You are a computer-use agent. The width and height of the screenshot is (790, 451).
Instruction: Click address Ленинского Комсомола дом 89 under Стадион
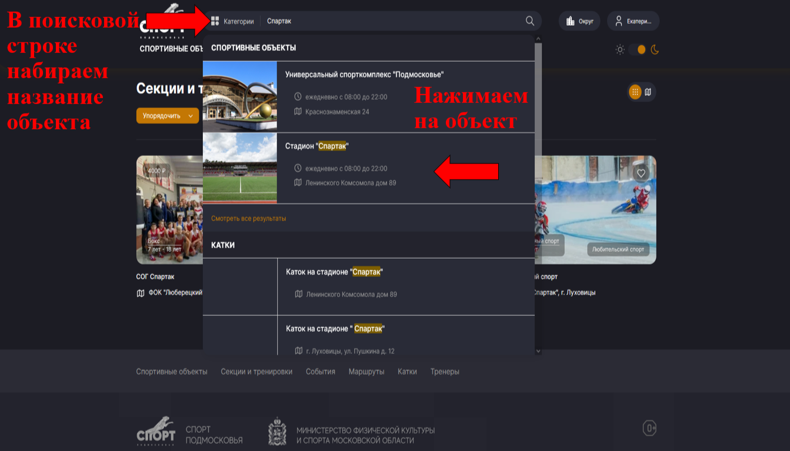point(351,183)
